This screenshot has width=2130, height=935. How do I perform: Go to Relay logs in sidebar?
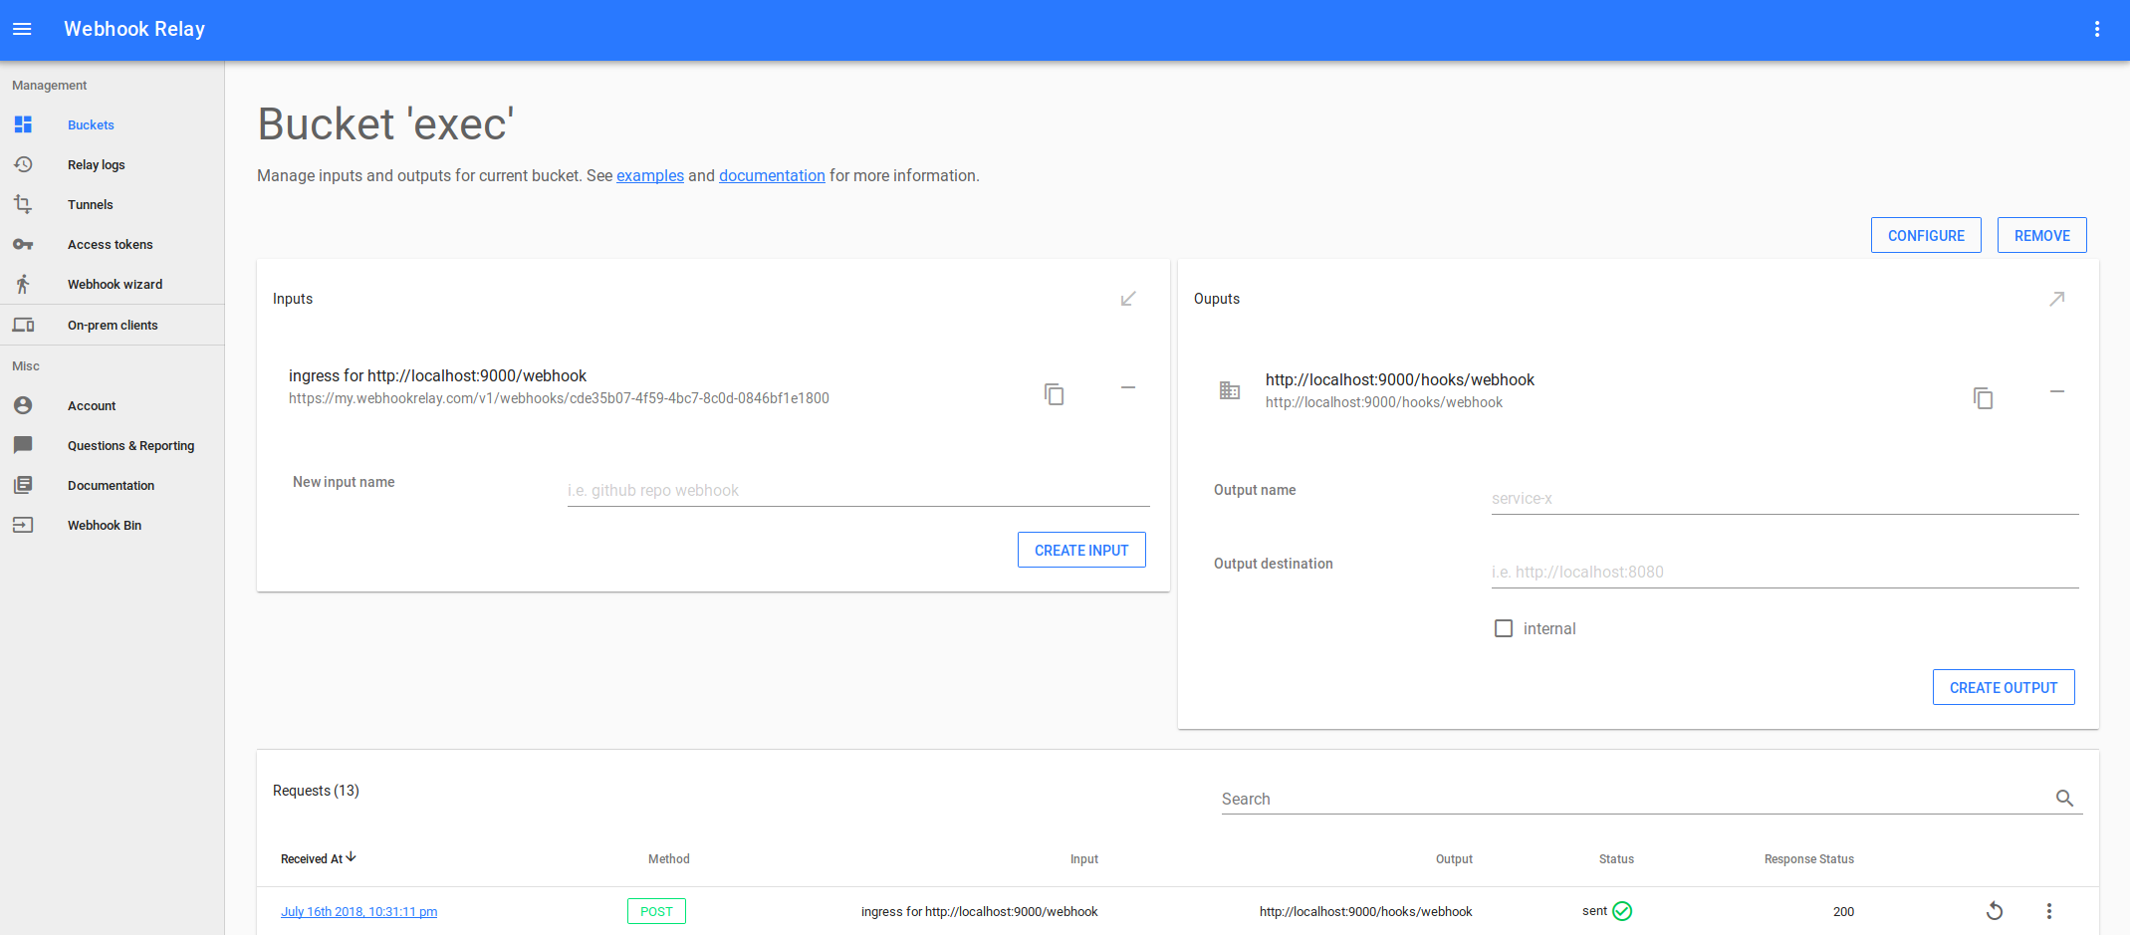pyautogui.click(x=96, y=165)
